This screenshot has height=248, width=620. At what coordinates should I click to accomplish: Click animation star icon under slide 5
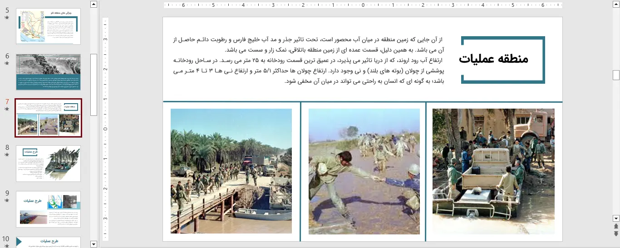[6, 18]
